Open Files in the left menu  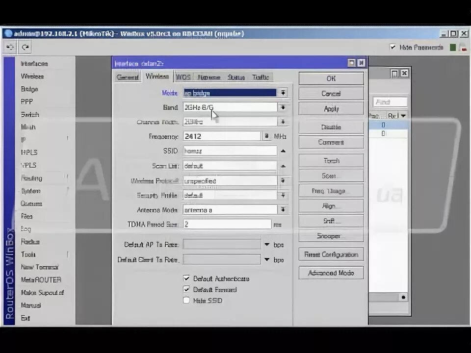click(26, 216)
